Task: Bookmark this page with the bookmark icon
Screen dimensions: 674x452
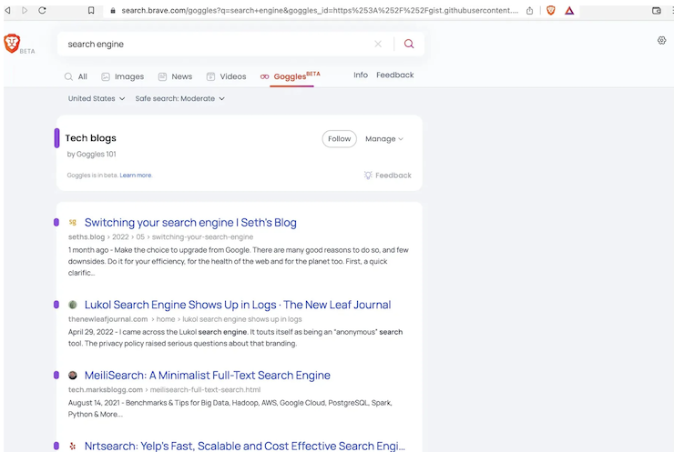Action: click(91, 10)
